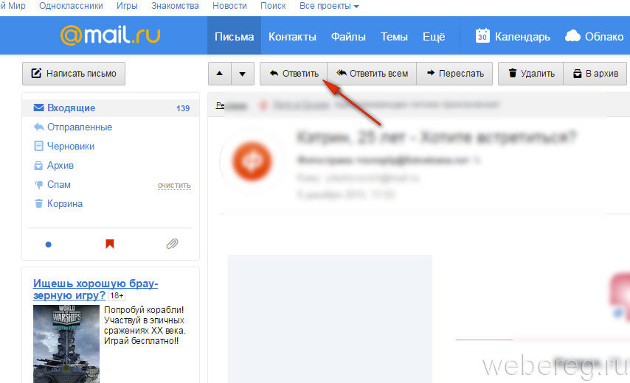This screenshot has height=383, width=630.
Task: Filter by unread blue dot icon
Action: [49, 244]
